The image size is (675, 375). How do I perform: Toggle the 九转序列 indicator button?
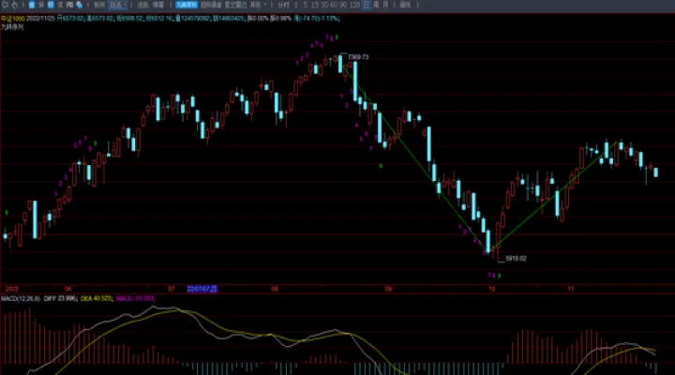click(x=187, y=5)
